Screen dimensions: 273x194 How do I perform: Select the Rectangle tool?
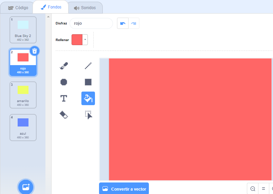point(88,82)
